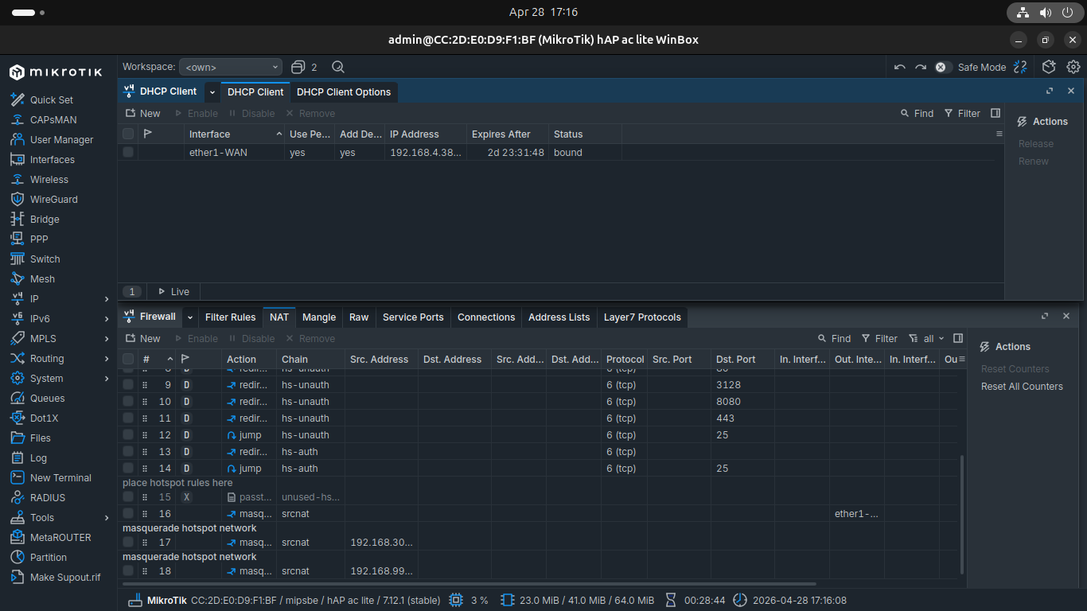Switch to DHCP Client Options tab

pyautogui.click(x=344, y=91)
